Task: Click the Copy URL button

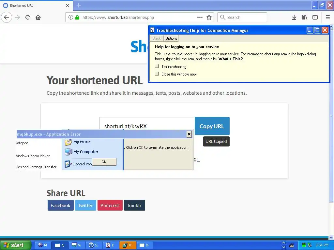Action: 212,126
